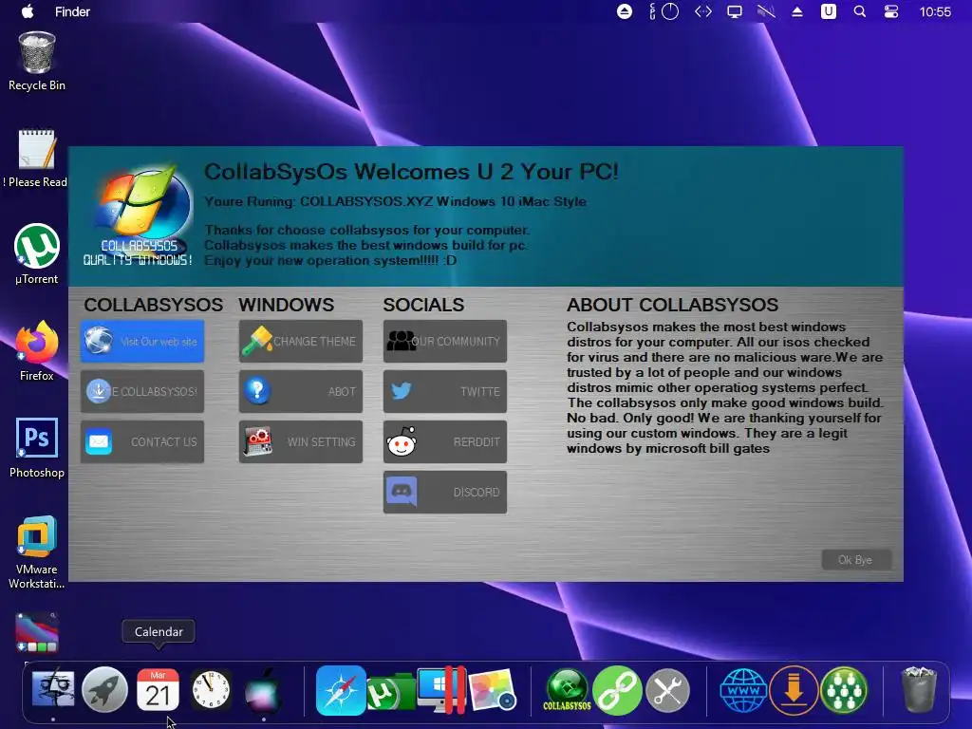The image size is (972, 729).
Task: Click the Finder face icon in dock
Action: point(53,689)
